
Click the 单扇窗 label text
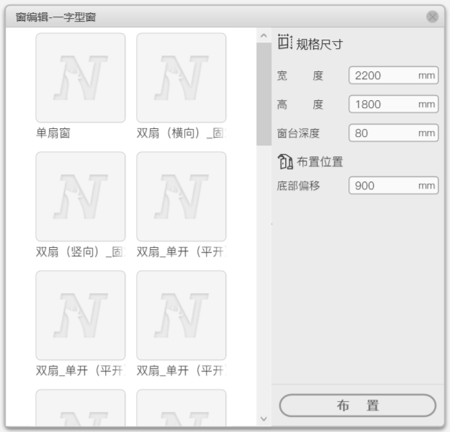(x=53, y=133)
